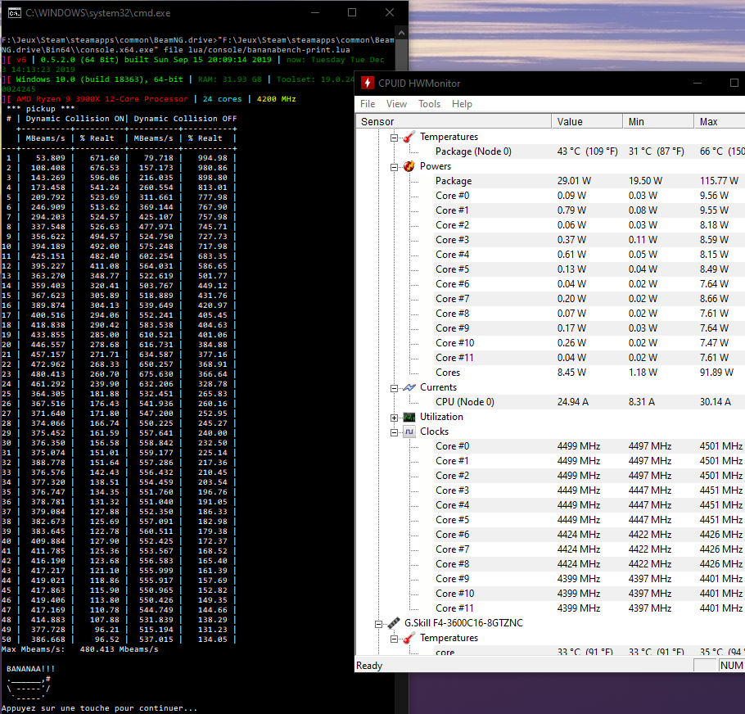Image resolution: width=745 pixels, height=714 pixels.
Task: Click the 'Appuyez sur une touche' prompt
Action: 99,708
